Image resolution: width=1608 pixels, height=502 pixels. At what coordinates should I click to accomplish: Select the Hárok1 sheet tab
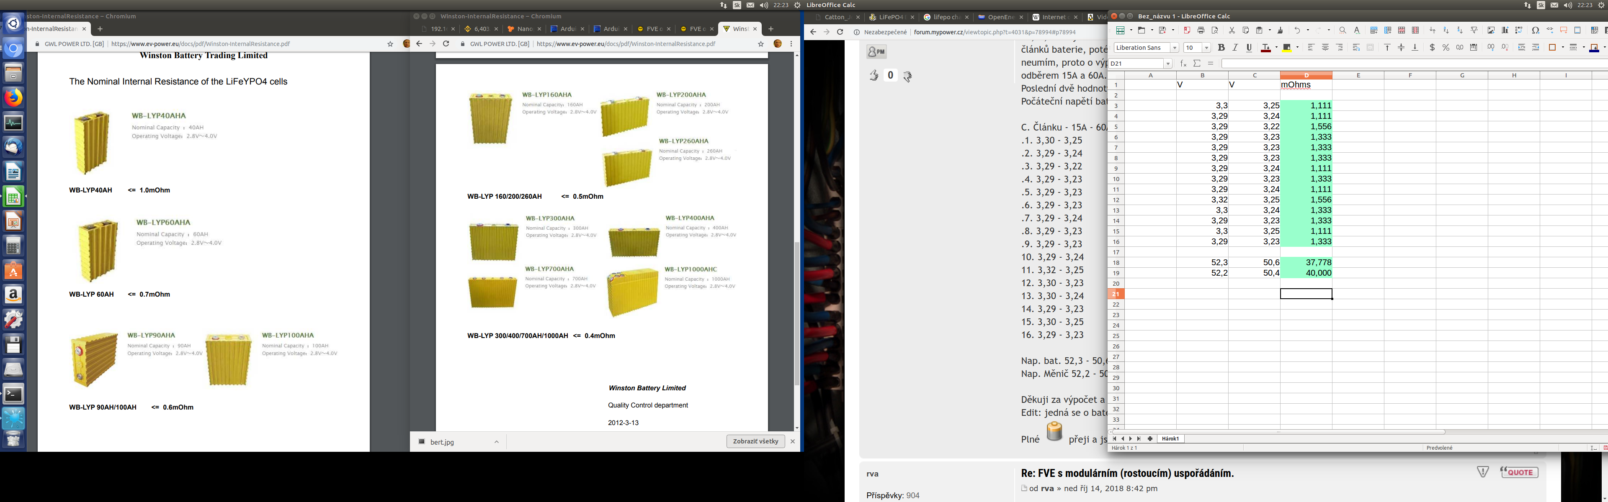1170,439
